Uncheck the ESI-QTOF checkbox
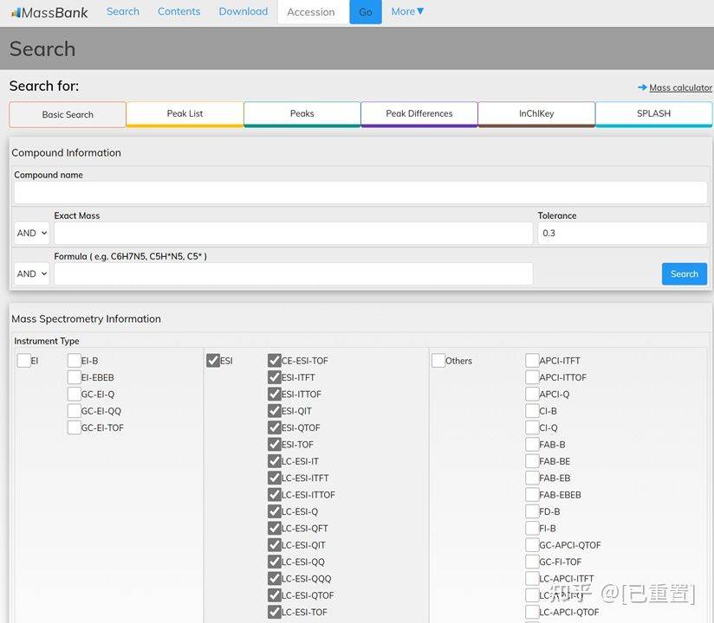The image size is (714, 623). [x=274, y=427]
